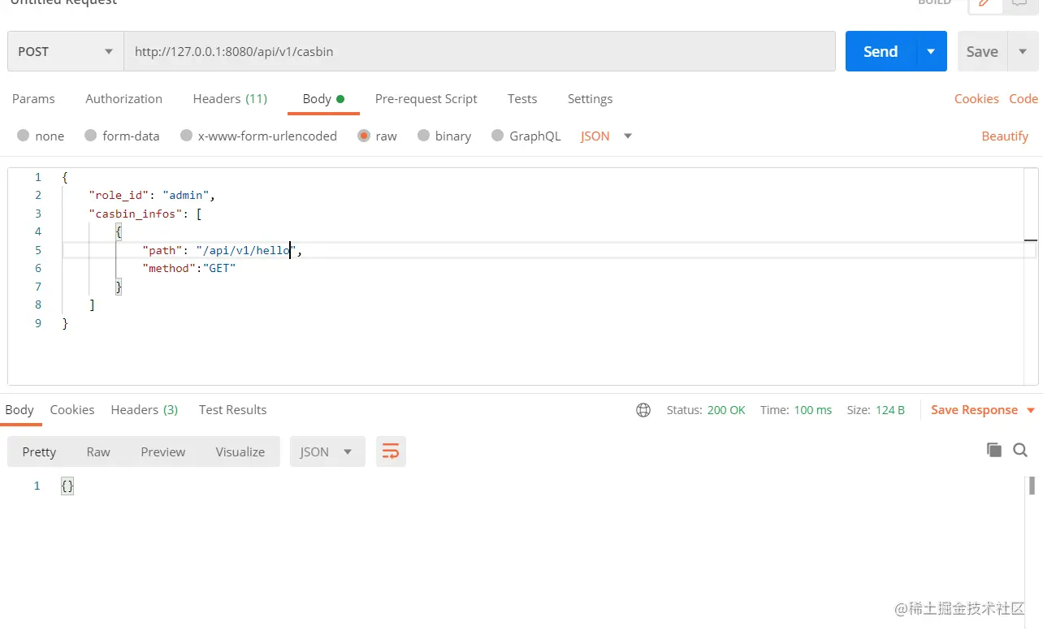Click the response search magnifier icon
1043x635 pixels.
(1020, 450)
